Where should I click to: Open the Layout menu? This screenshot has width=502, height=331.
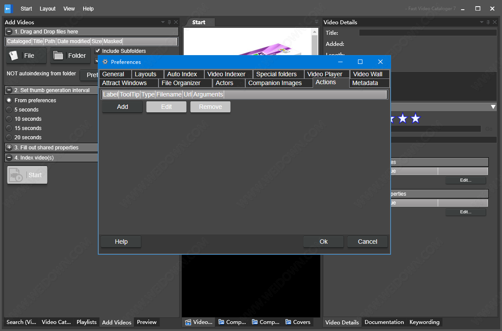coord(48,8)
